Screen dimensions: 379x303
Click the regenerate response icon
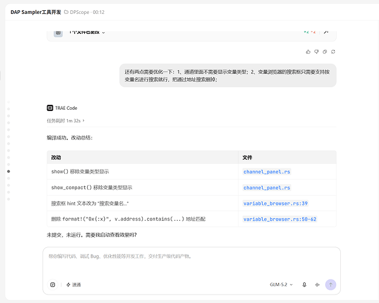(333, 52)
